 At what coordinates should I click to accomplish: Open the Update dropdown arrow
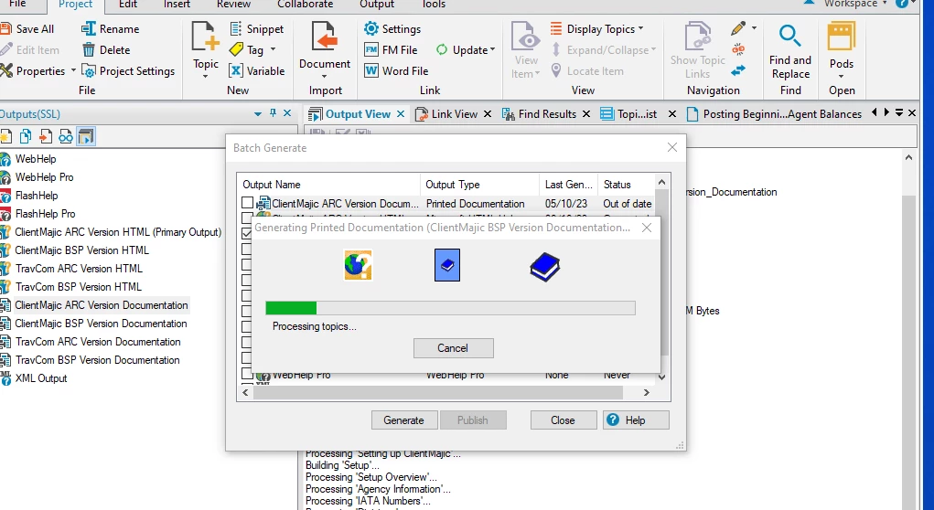[492, 50]
